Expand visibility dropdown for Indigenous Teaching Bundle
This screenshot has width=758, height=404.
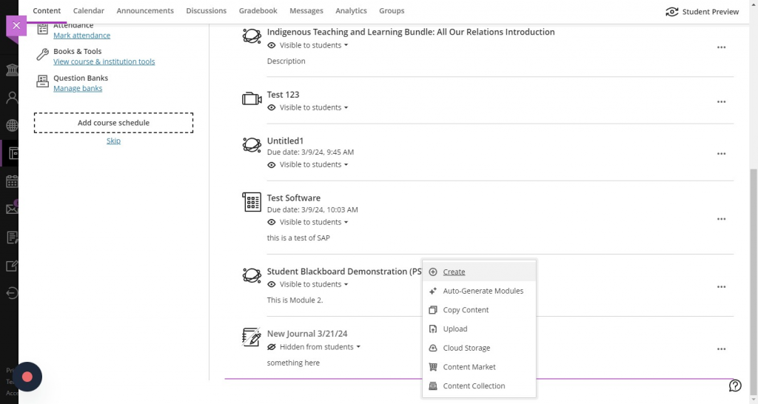[x=345, y=46]
